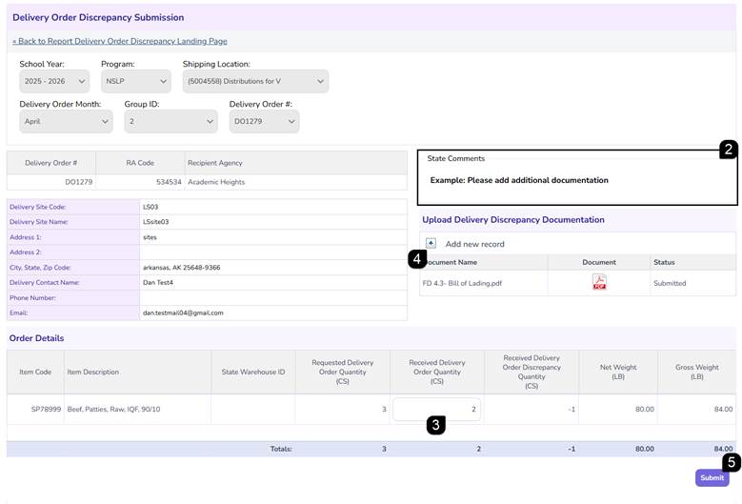Expand the Program NSLP dropdown
742x504 pixels.
tap(136, 81)
